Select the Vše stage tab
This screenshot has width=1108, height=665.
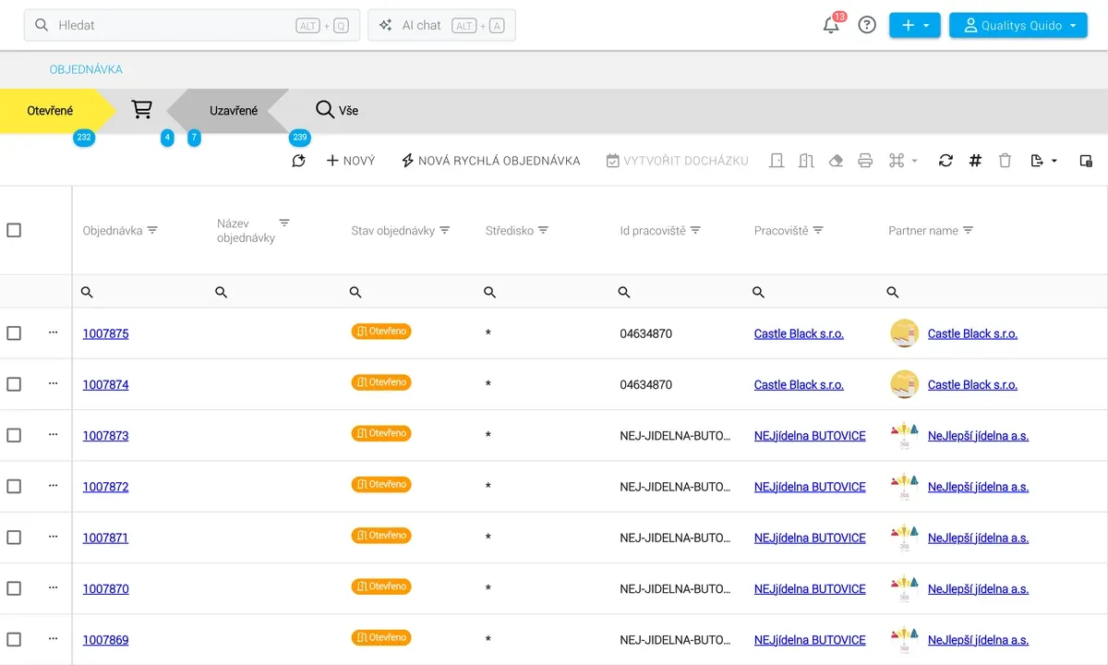click(x=336, y=111)
